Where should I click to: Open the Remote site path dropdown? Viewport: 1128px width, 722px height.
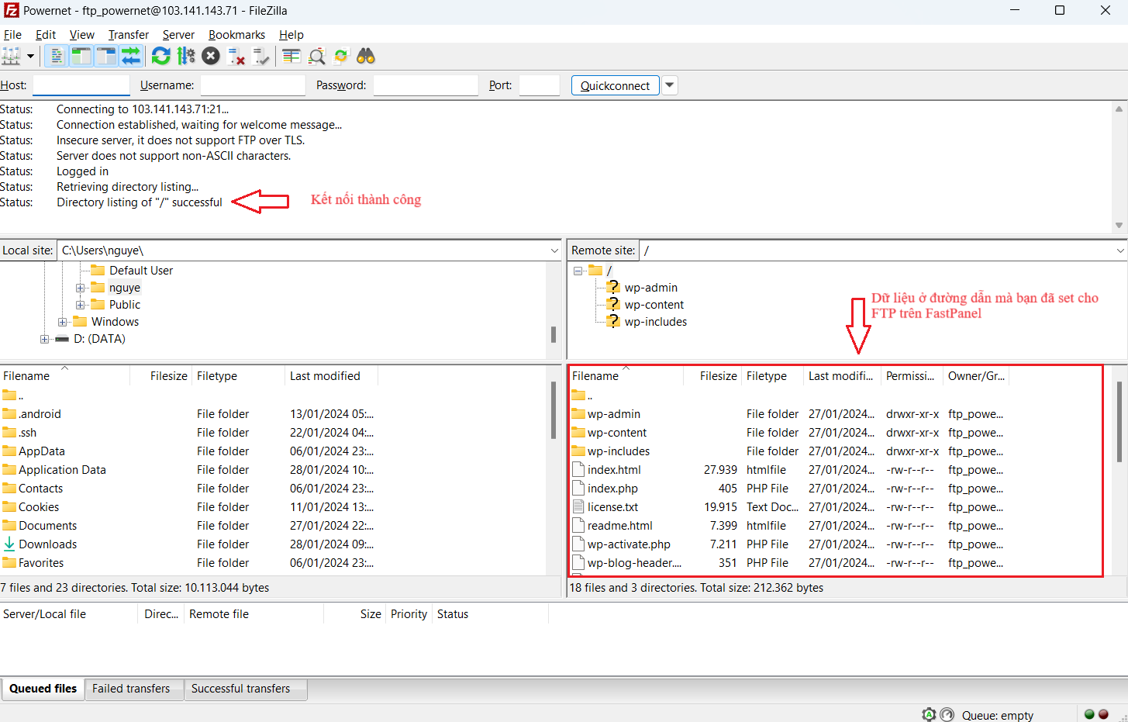(1120, 250)
